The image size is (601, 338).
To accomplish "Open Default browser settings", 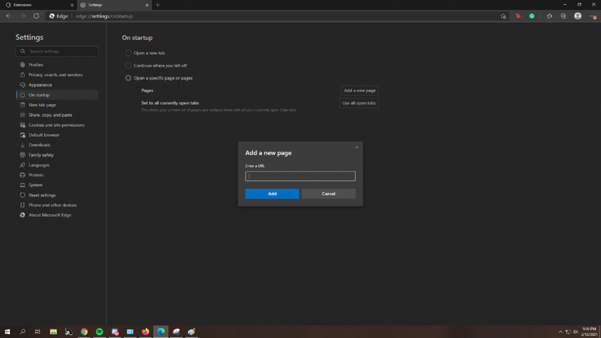I will coord(57,135).
